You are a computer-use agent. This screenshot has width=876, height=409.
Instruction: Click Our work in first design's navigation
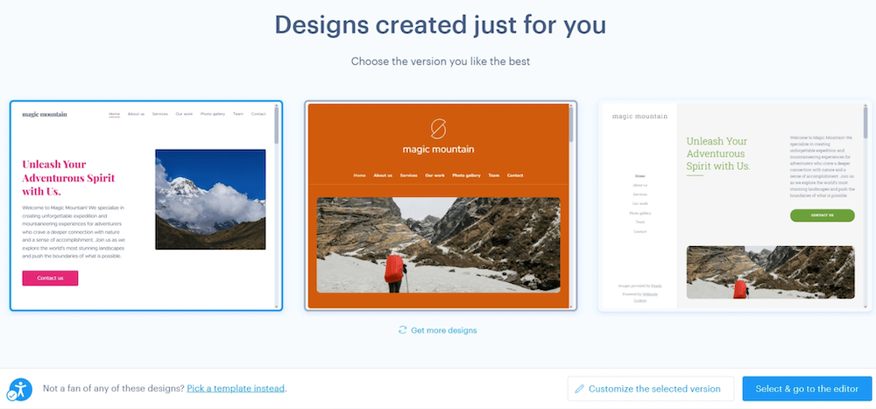point(184,114)
